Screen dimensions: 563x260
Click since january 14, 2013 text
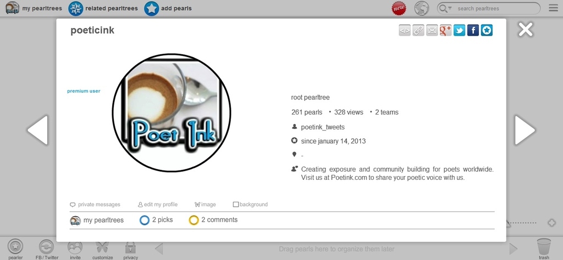pos(333,141)
